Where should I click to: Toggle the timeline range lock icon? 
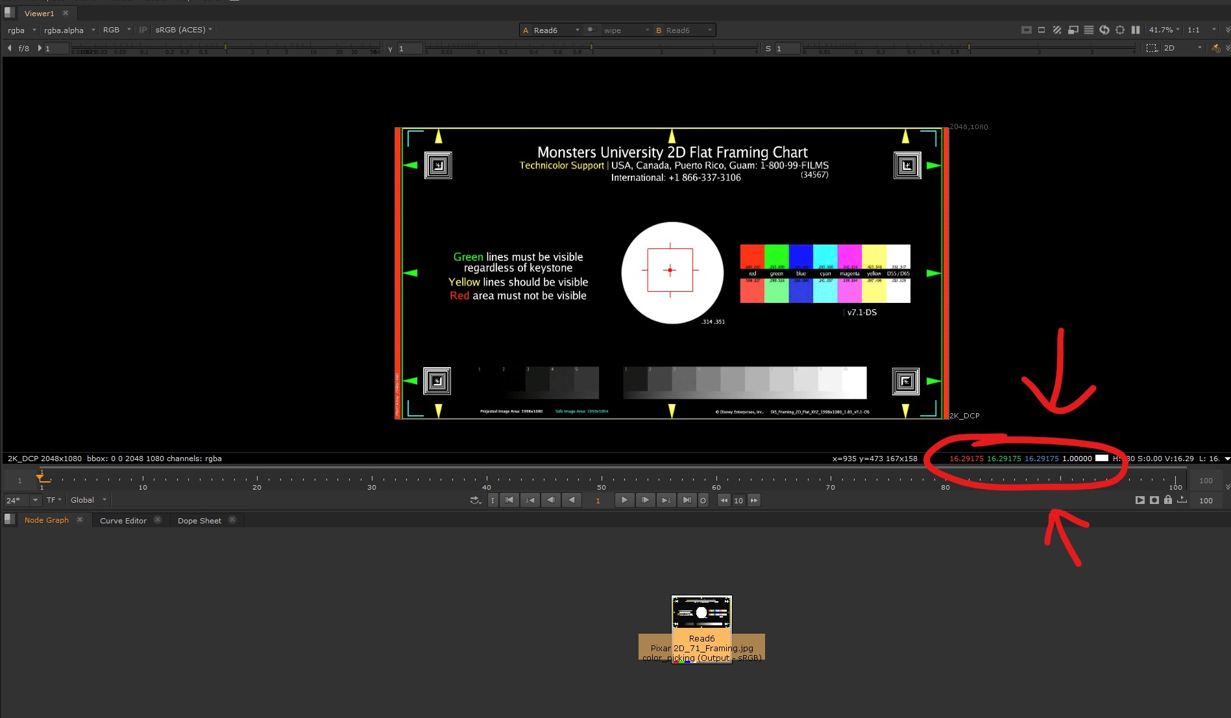coord(1168,499)
